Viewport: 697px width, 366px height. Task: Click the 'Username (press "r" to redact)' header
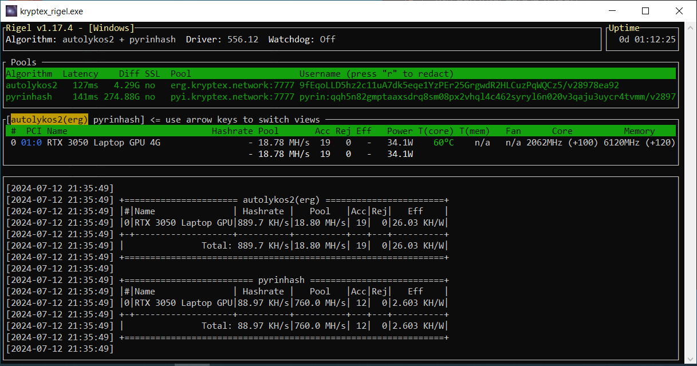point(376,73)
